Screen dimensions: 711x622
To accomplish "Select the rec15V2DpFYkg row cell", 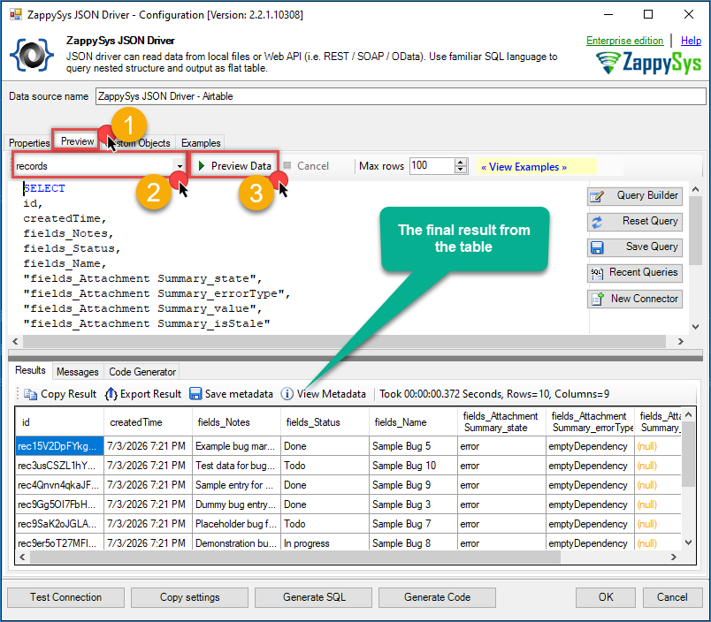I will (x=59, y=446).
